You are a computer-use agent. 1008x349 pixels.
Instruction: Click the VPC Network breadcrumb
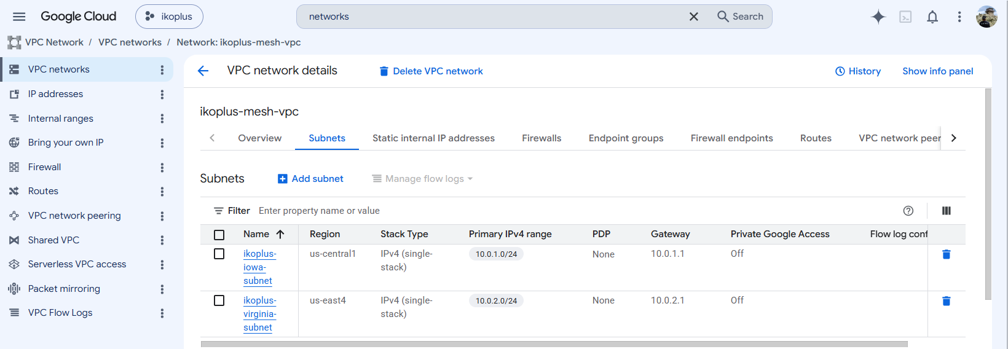point(54,42)
